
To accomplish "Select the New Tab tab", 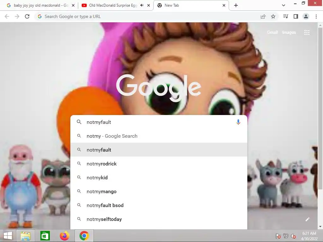I will (191, 5).
